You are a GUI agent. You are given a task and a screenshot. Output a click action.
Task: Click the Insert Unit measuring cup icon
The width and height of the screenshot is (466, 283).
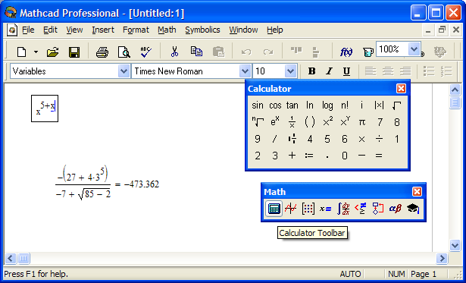[368, 52]
